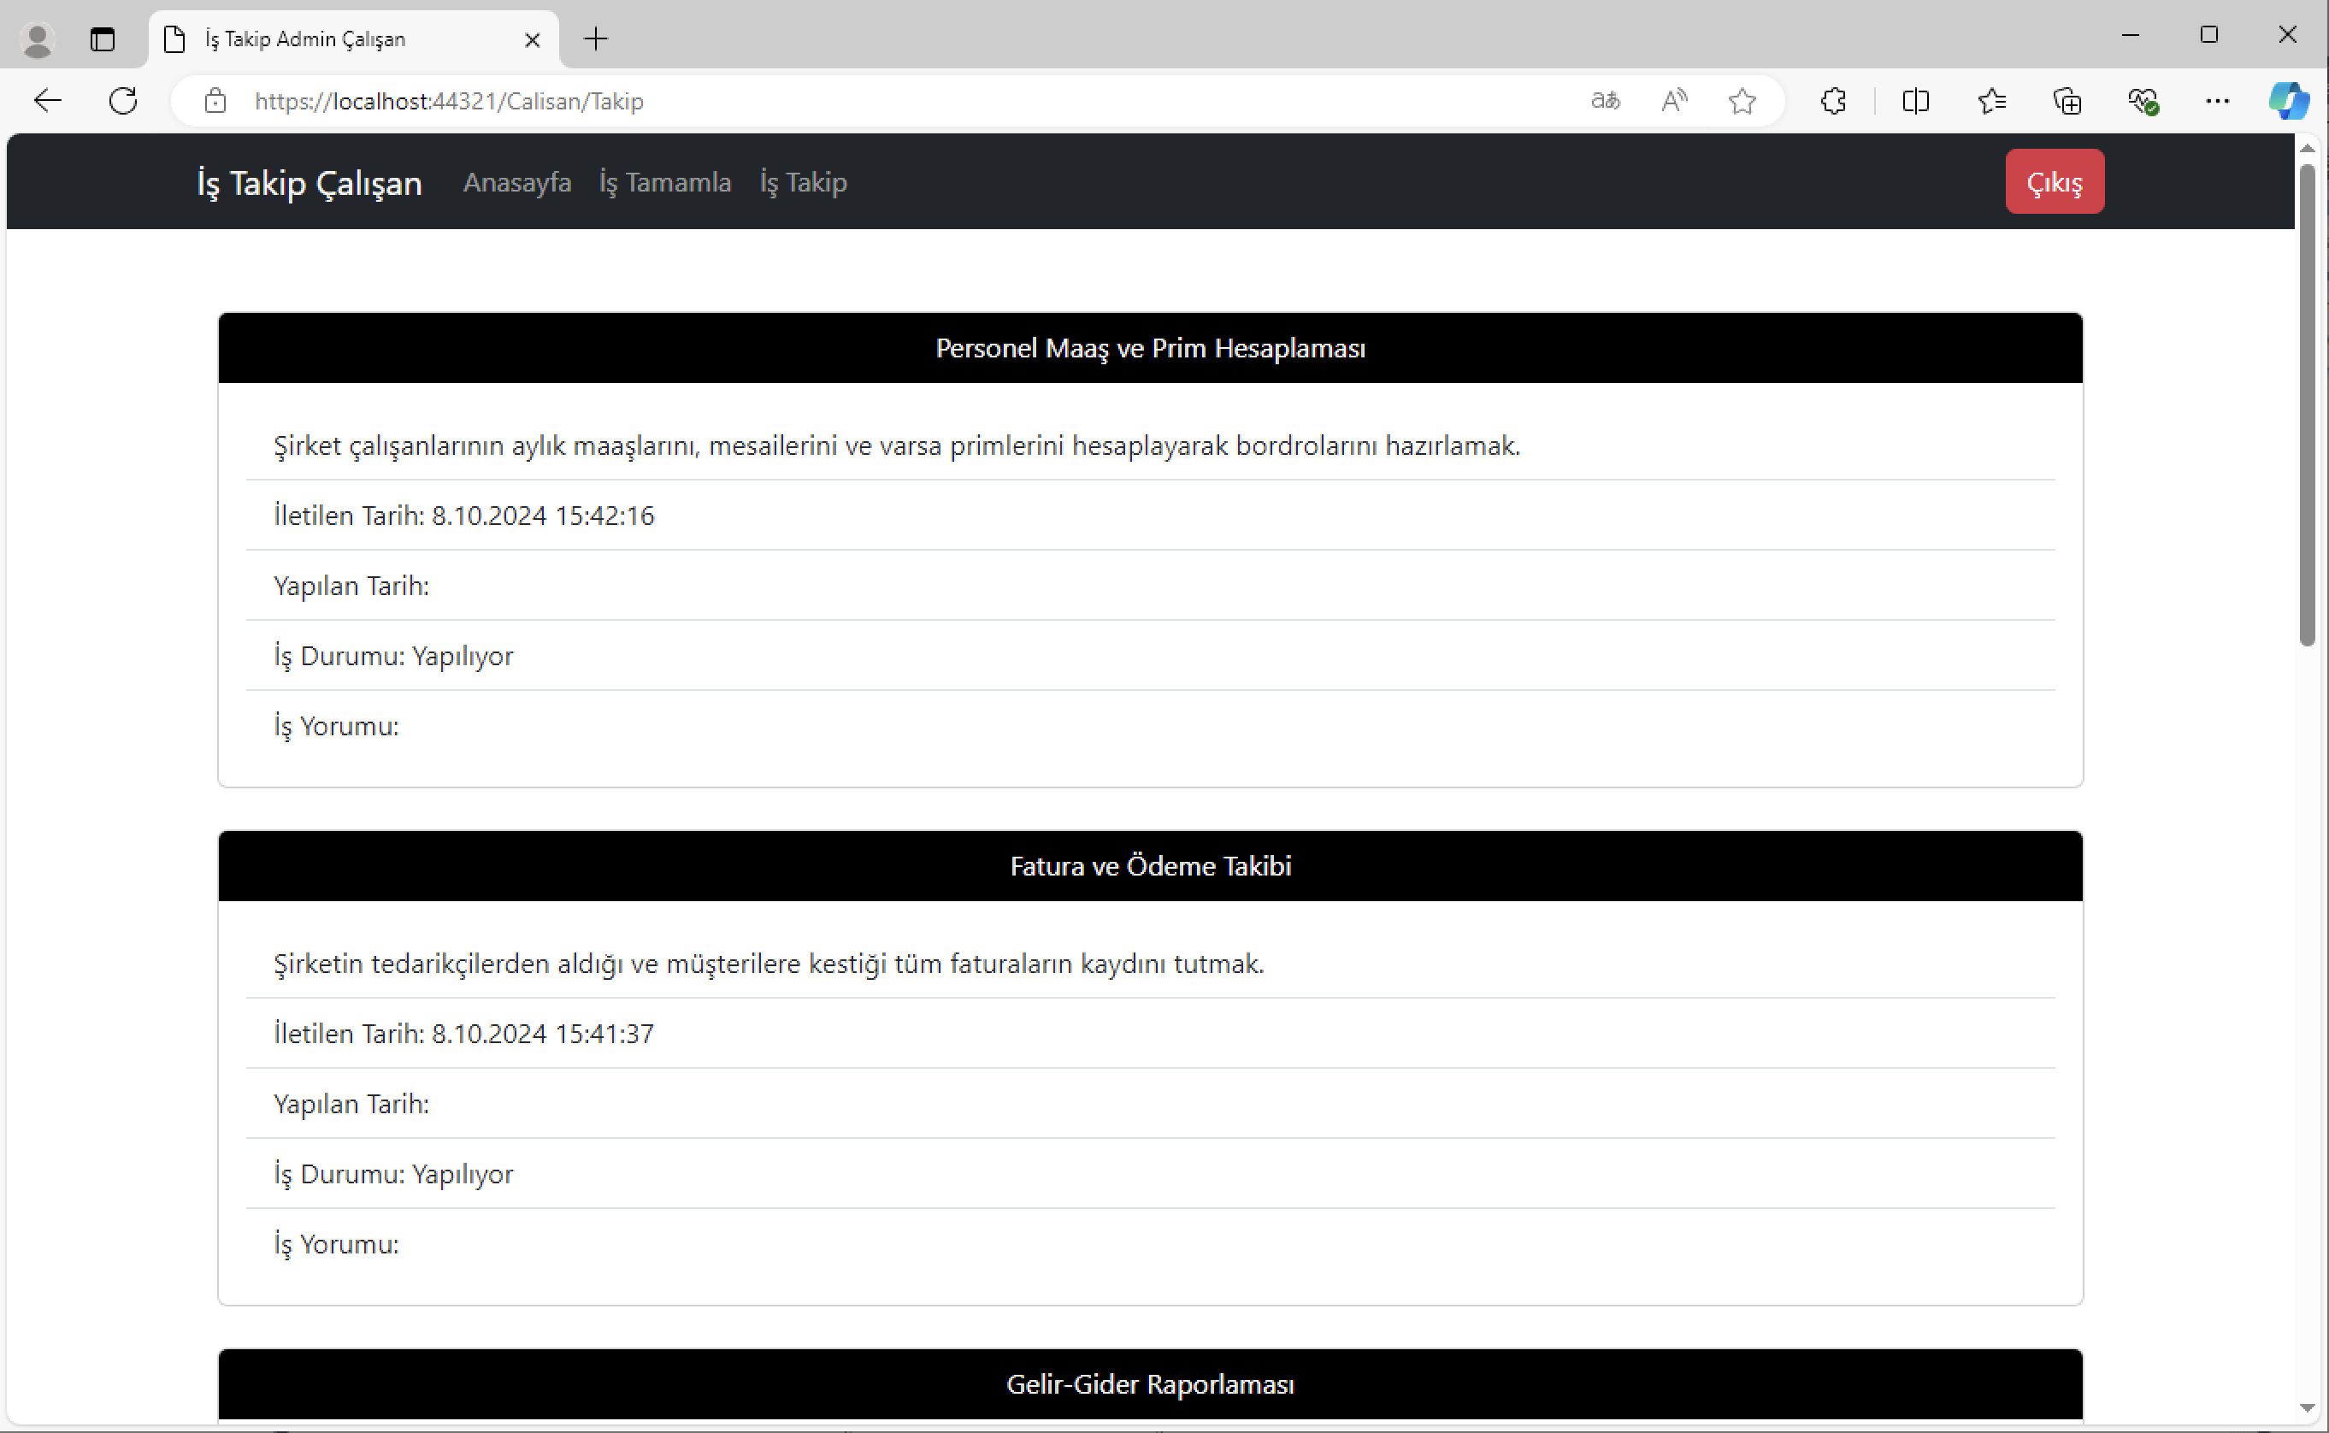Select the İş Takip Admin Çalışan tab
Viewport: 2329px width, 1433px height.
[x=353, y=40]
